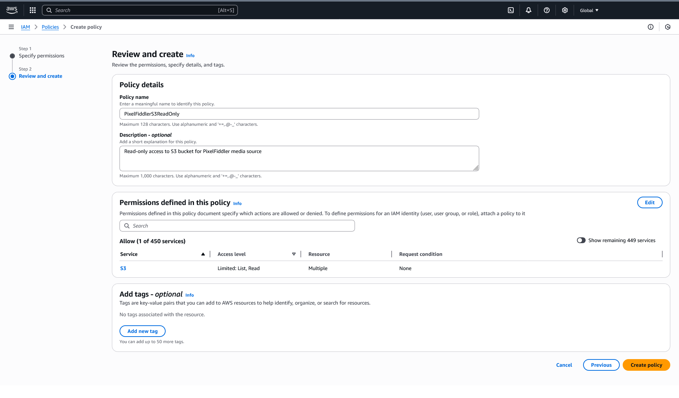Toggle the hamburger side navigation menu
The width and height of the screenshot is (679, 398).
pos(11,27)
